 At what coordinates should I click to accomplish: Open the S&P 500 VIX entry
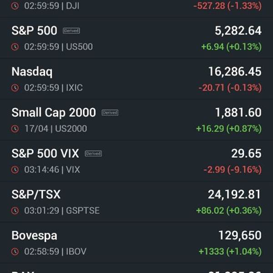[136, 161]
